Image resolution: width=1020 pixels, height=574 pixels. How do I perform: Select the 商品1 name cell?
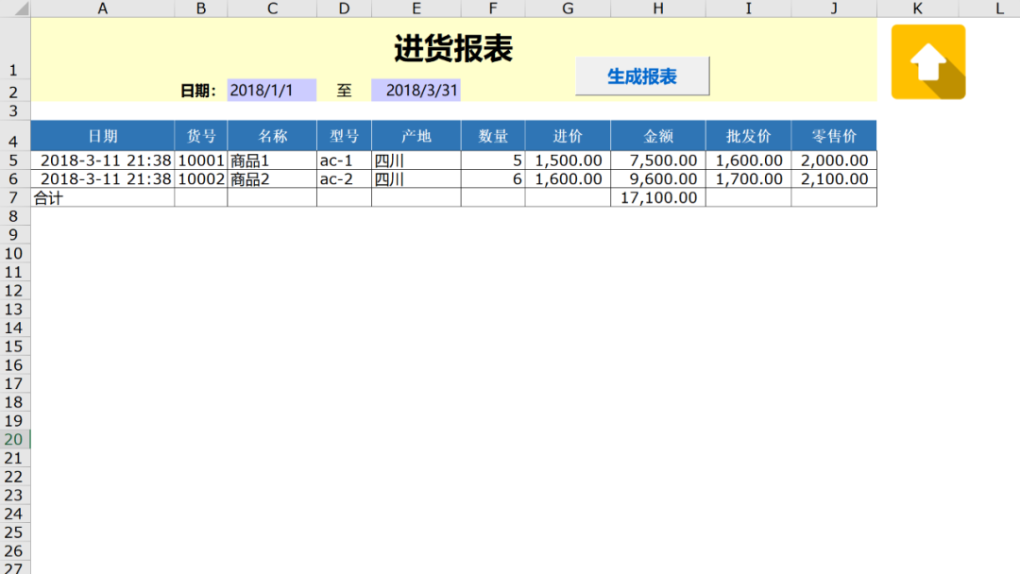tap(271, 160)
